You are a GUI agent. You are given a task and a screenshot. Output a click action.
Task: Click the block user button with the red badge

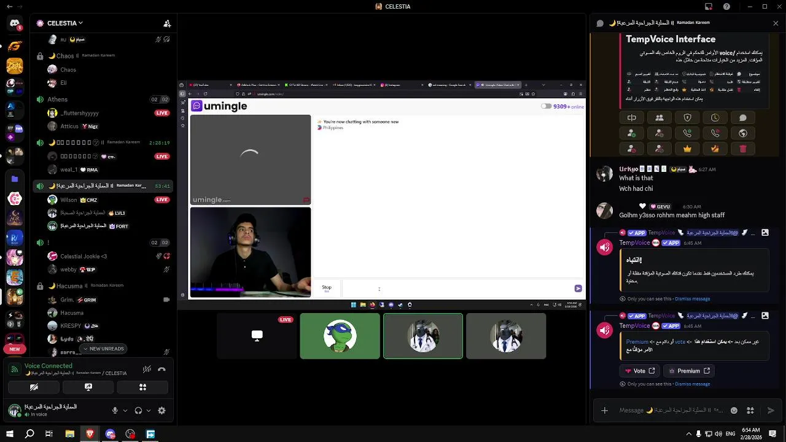[631, 149]
